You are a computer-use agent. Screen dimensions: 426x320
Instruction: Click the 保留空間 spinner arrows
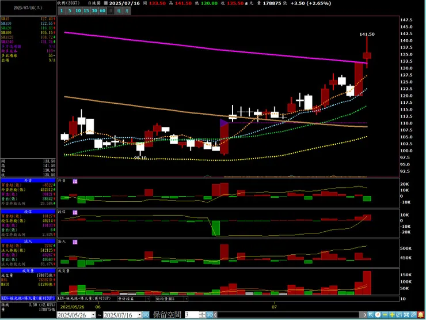[x=202, y=315]
